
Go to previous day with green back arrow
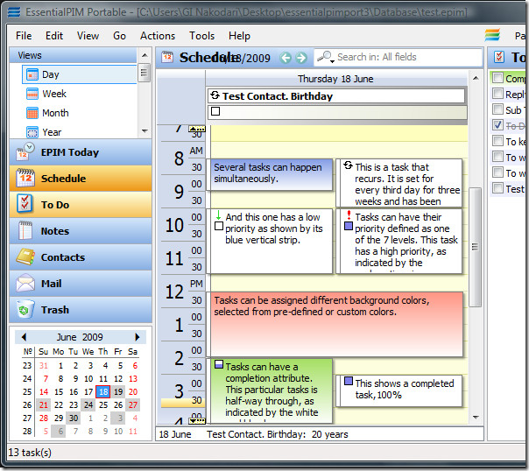(286, 58)
